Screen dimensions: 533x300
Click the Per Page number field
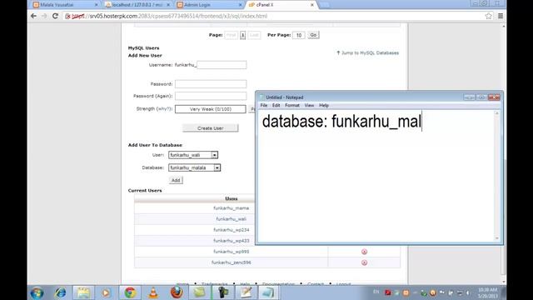[299, 35]
